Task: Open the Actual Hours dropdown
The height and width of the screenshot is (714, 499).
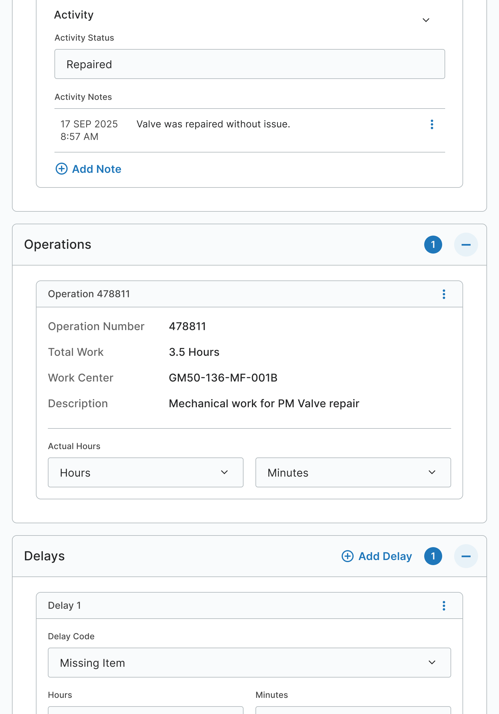Action: tap(146, 472)
